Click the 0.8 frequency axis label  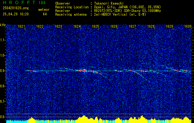(2, 86)
